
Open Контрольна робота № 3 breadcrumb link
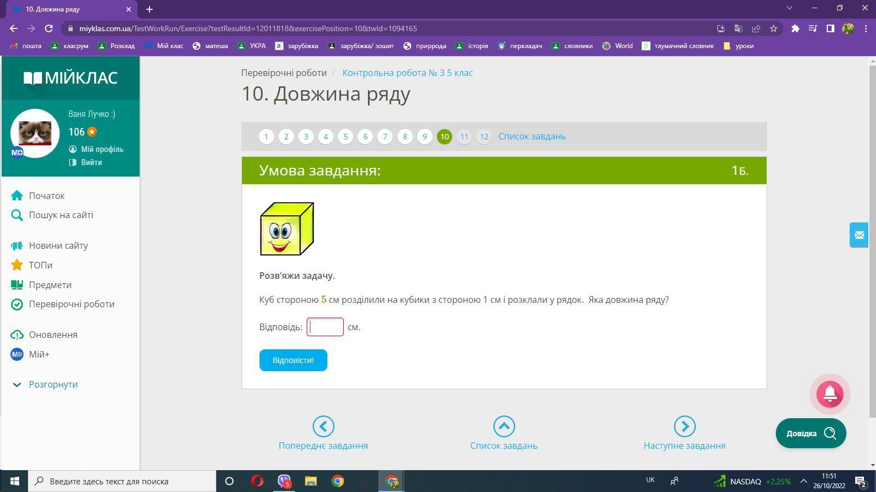[x=407, y=73]
